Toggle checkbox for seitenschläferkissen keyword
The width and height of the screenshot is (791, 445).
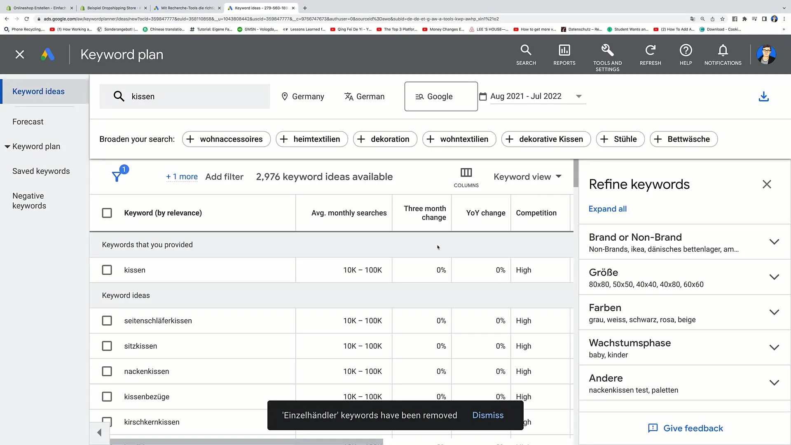106,321
